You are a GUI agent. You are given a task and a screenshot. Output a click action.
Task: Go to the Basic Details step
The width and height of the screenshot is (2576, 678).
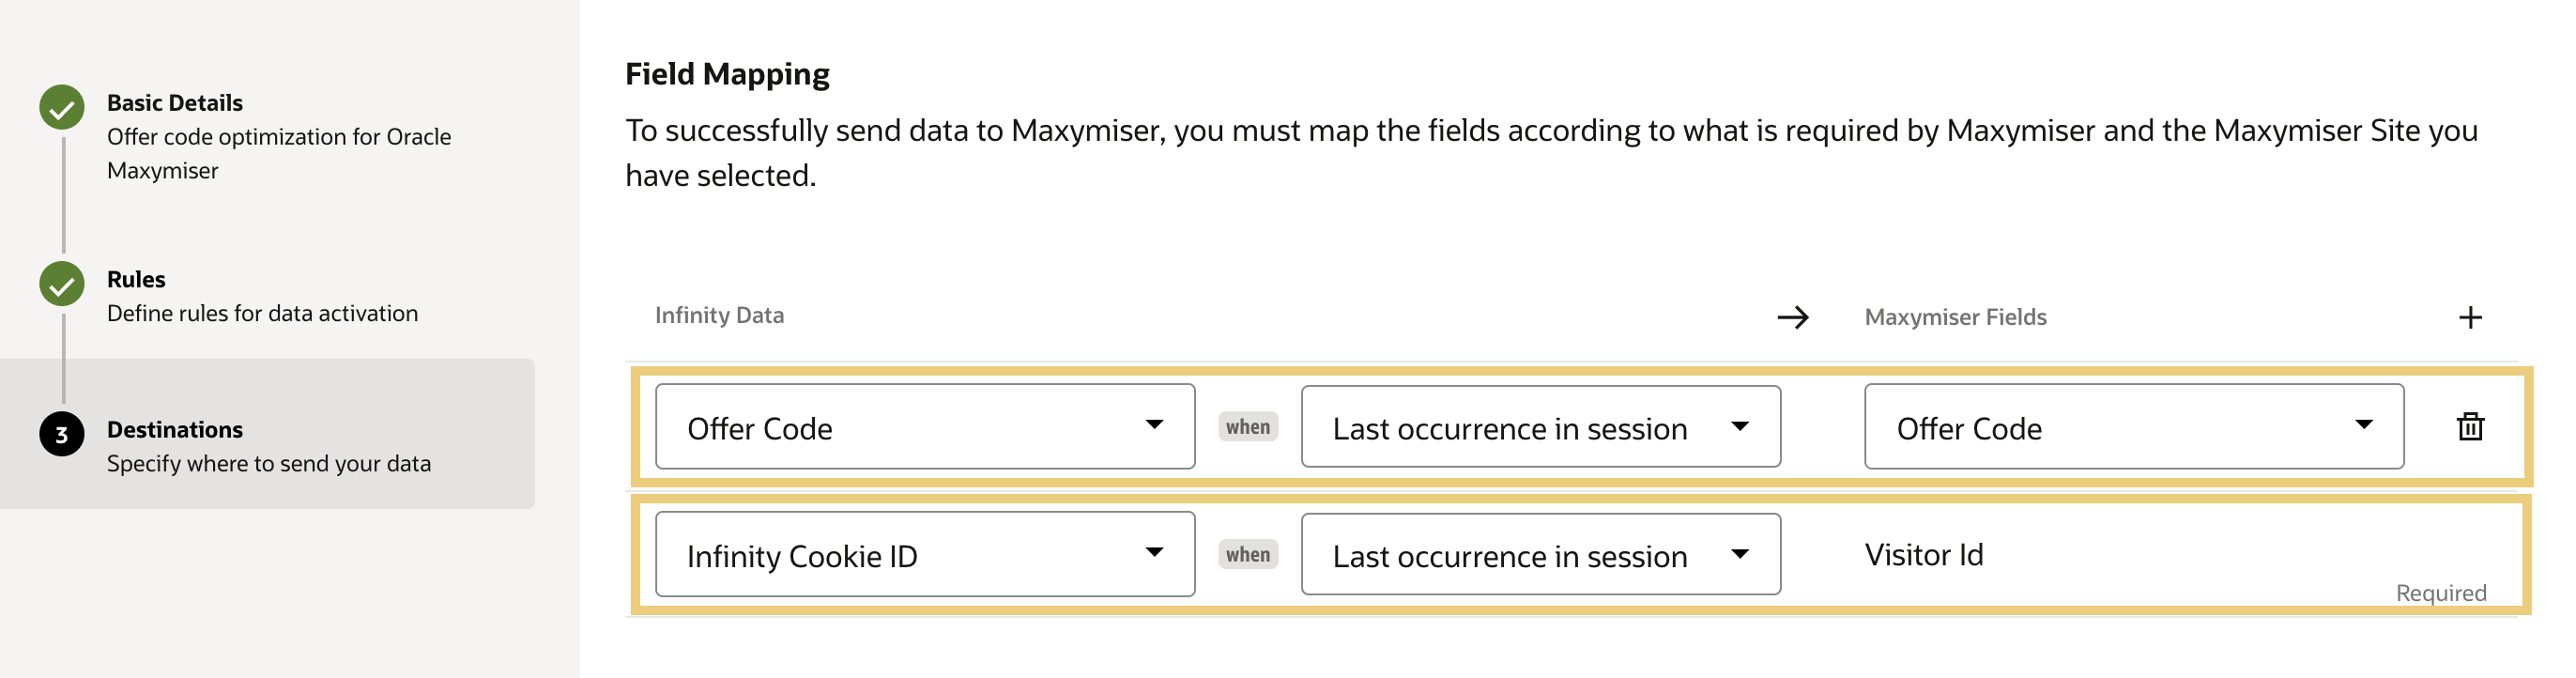click(x=174, y=102)
